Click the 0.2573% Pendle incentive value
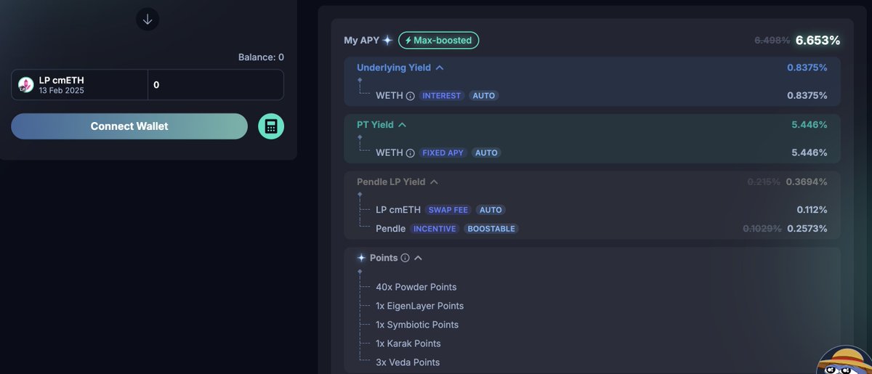The height and width of the screenshot is (374, 872). (x=807, y=229)
